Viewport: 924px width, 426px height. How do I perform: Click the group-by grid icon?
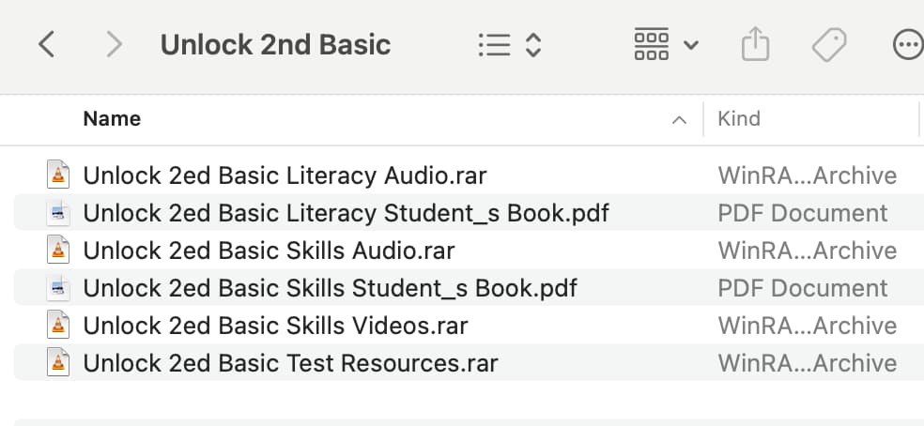click(651, 44)
